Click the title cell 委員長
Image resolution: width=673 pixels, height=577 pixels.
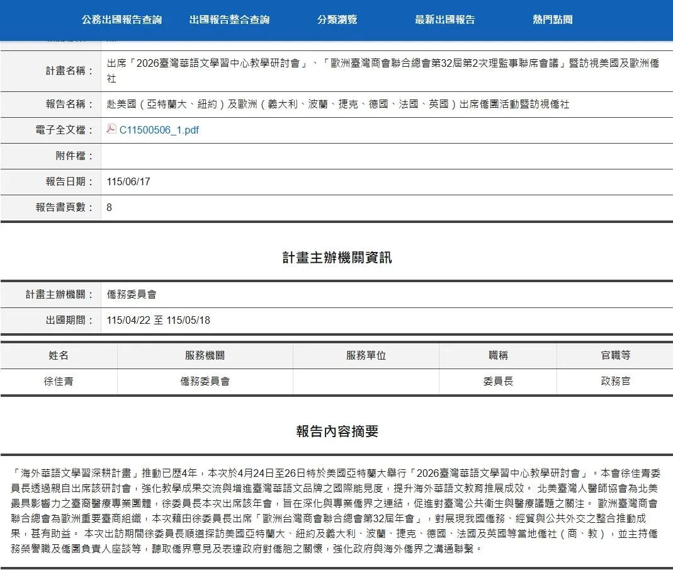click(498, 381)
